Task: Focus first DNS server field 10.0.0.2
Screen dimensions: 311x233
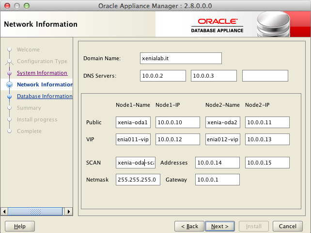Action: [x=163, y=76]
